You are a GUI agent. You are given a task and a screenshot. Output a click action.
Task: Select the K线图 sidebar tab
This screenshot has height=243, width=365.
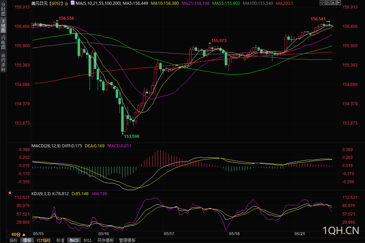click(x=3, y=26)
